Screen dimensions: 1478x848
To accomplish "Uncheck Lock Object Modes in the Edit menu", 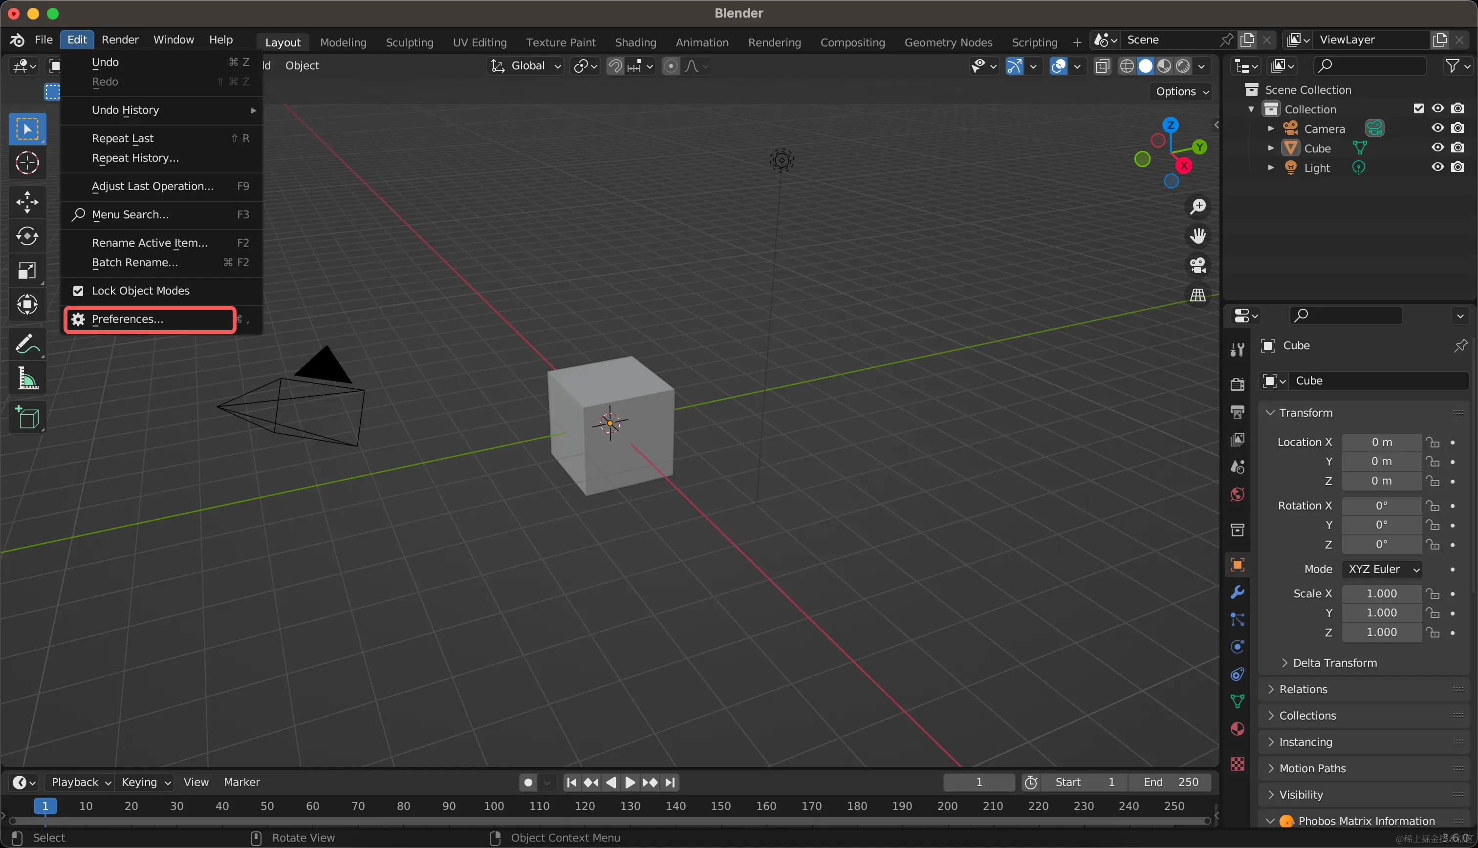I will click(x=79, y=290).
